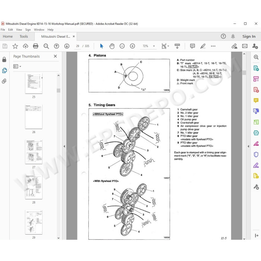Screen dimensions: 261x261
Task: Open the Help question mark icon
Action: pos(223,36)
